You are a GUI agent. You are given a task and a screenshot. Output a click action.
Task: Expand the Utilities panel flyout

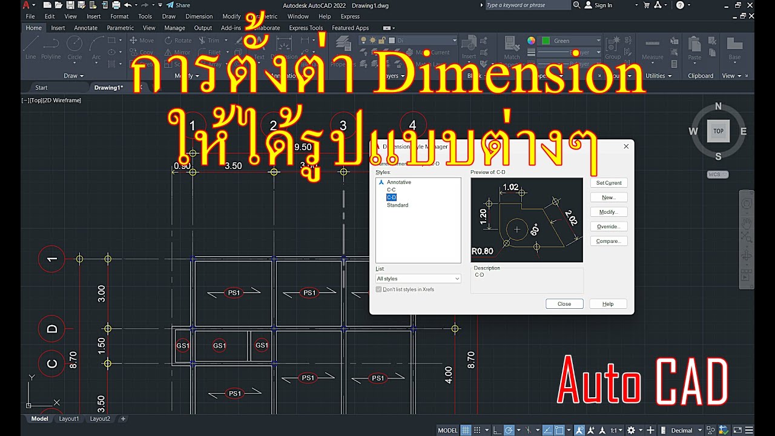tap(659, 76)
